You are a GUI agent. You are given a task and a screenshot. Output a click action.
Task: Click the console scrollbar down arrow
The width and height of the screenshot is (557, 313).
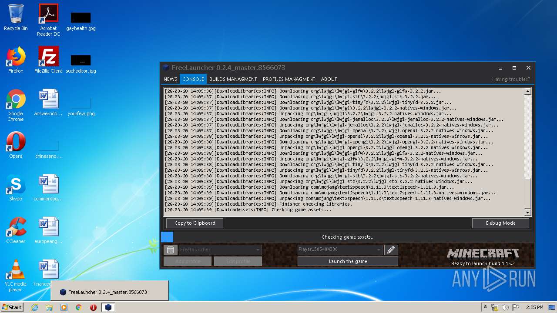[528, 213]
